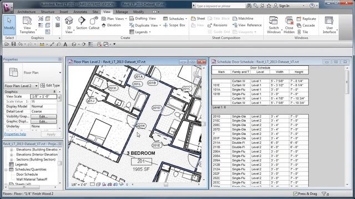Create a new Sheet

tap(198, 18)
